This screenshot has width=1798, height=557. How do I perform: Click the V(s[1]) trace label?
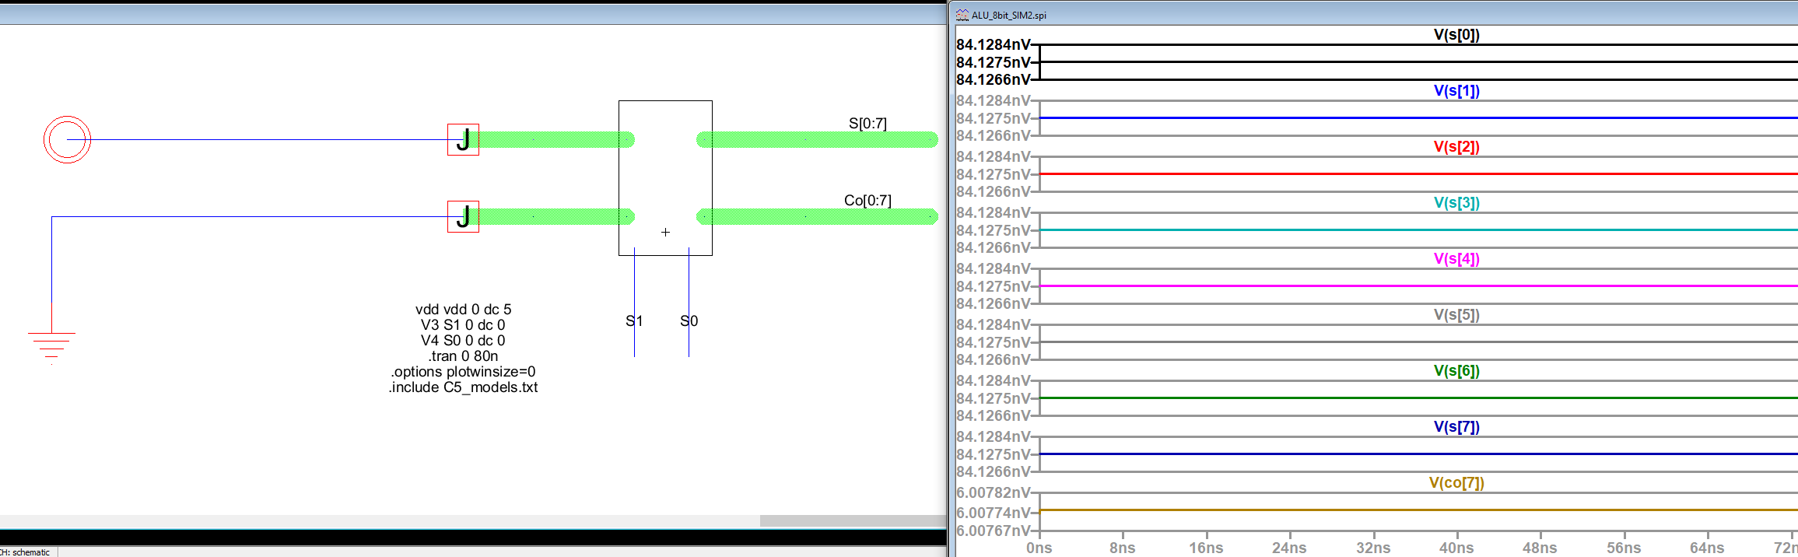pyautogui.click(x=1456, y=91)
